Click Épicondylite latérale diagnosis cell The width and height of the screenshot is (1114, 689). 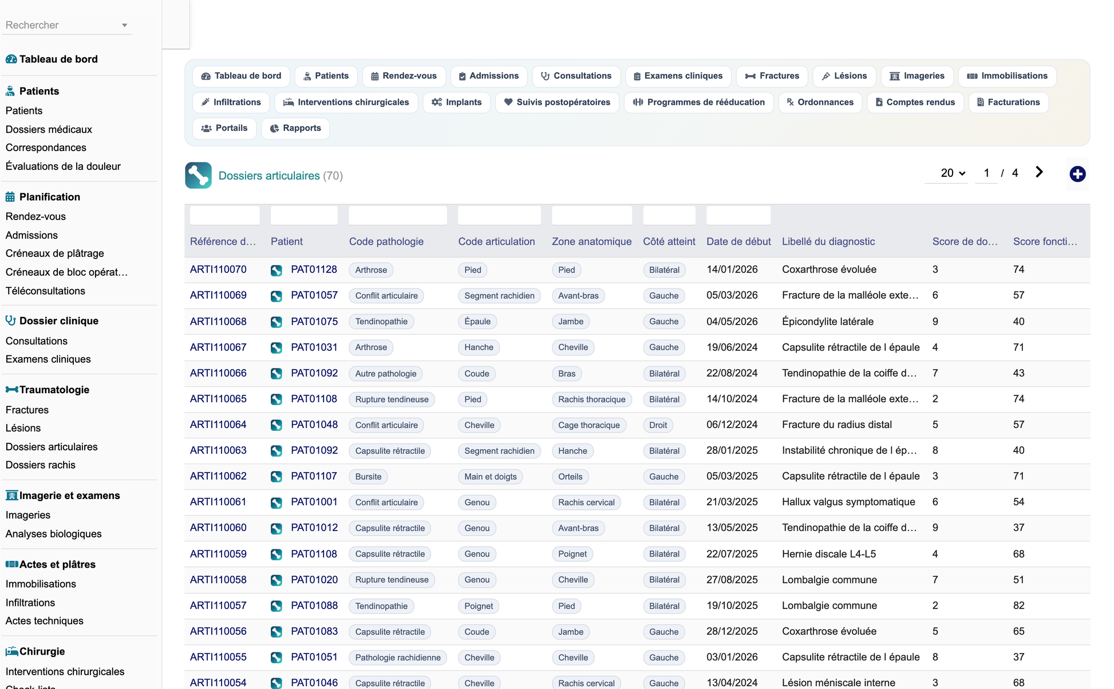tap(828, 322)
